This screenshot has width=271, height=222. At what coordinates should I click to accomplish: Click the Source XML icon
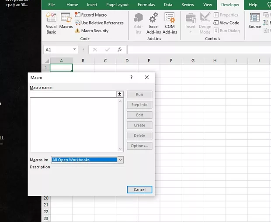point(254,21)
